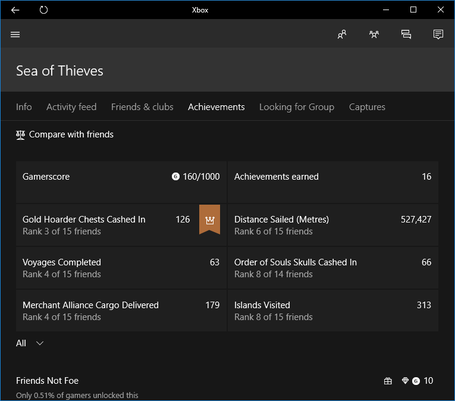Open the Islands Visited stat
Viewport: 455px width, 401px height.
pyautogui.click(x=333, y=311)
